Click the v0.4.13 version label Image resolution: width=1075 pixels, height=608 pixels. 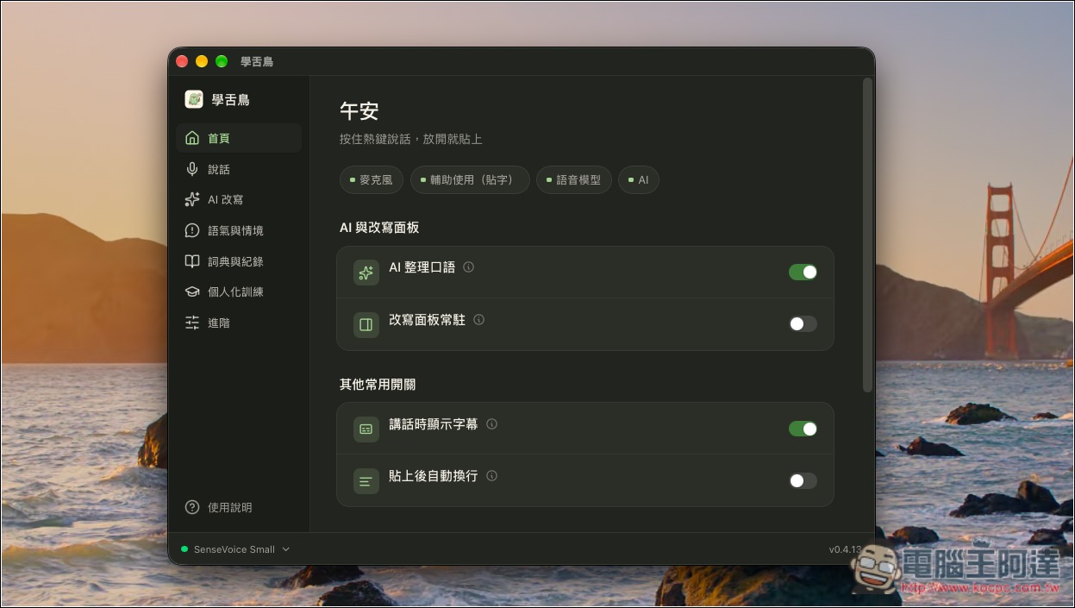(x=845, y=549)
